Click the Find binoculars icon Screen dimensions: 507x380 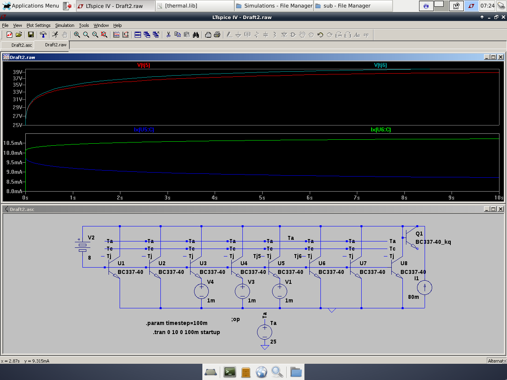point(196,35)
